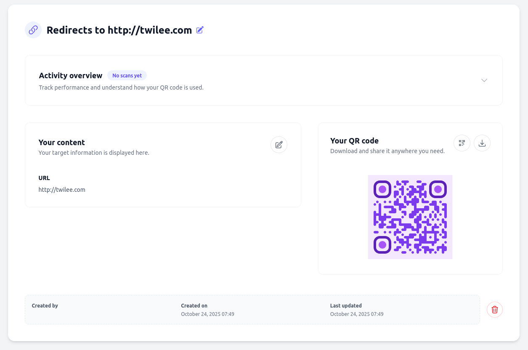Click the purple QR code preview image

click(x=410, y=217)
